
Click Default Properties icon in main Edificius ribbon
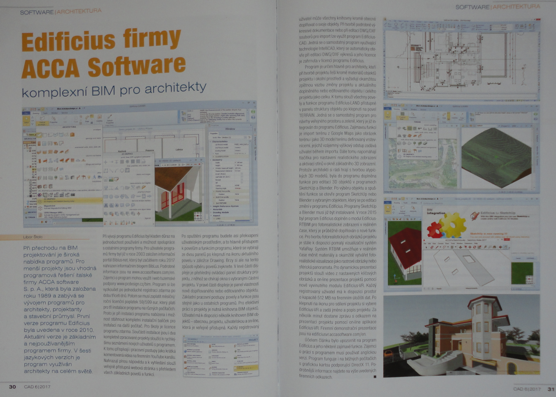[x=110, y=119]
